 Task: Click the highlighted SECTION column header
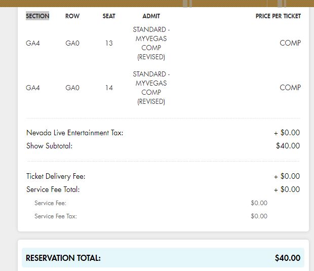(37, 16)
